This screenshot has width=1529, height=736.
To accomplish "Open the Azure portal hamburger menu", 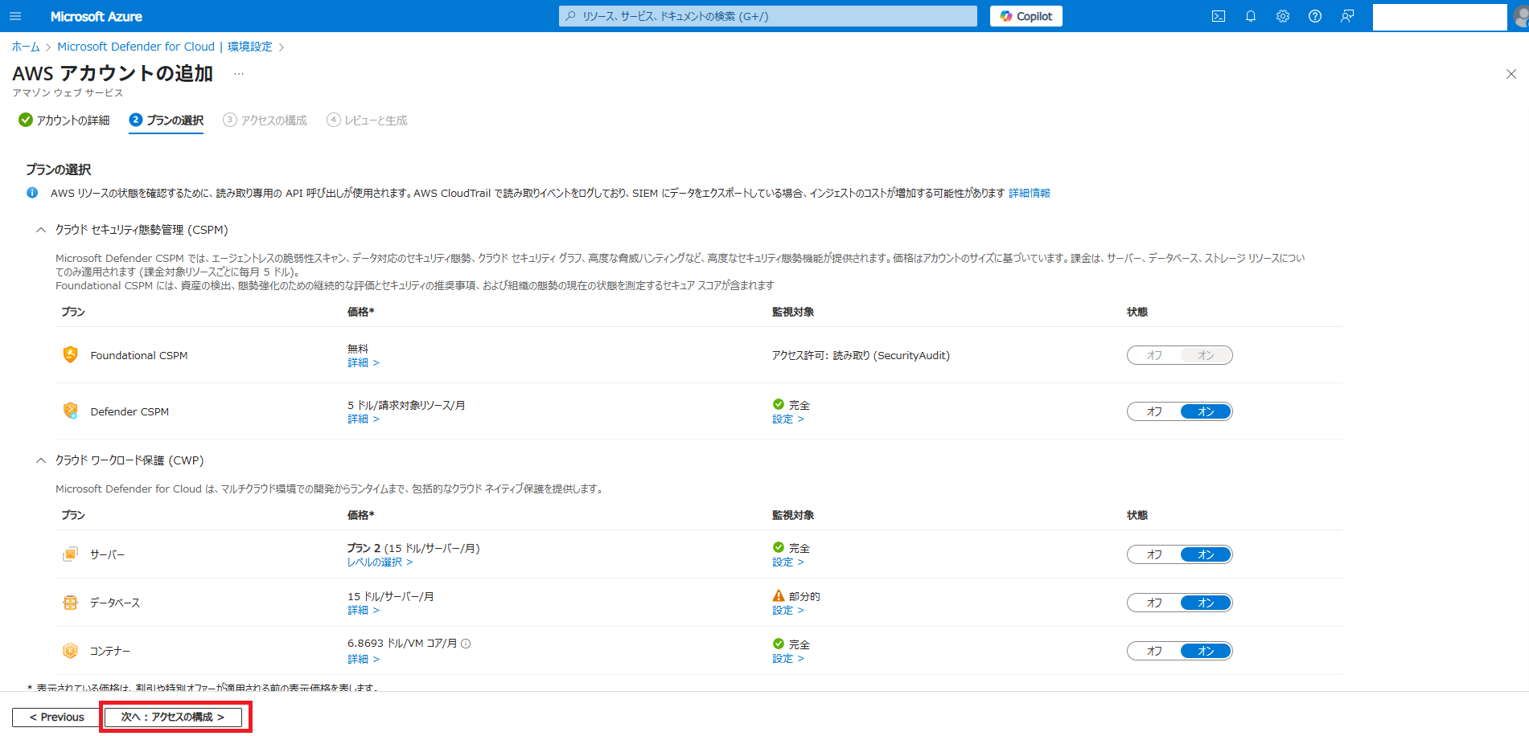I will click(x=15, y=16).
